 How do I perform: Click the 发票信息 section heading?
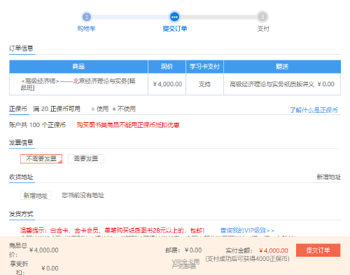[x=21, y=142]
